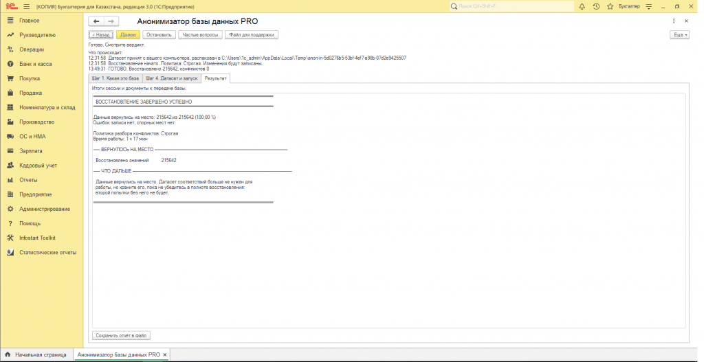This screenshot has height=362, width=704.
Task: Click the < Назад button
Action: (100, 34)
